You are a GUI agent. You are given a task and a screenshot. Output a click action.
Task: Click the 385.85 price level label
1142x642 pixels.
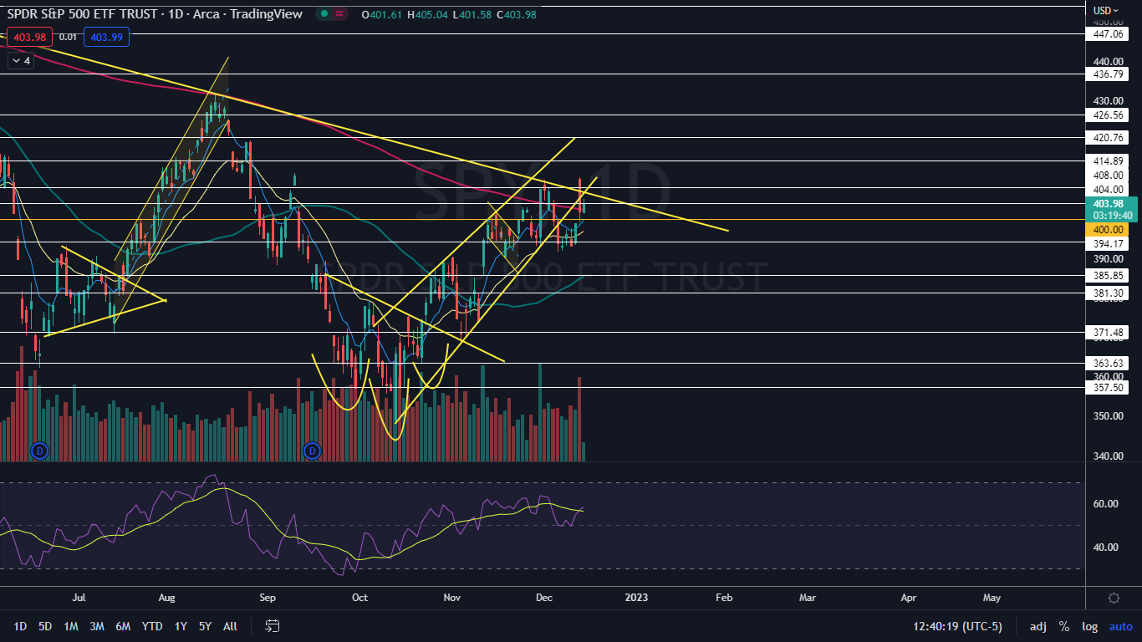point(1108,275)
